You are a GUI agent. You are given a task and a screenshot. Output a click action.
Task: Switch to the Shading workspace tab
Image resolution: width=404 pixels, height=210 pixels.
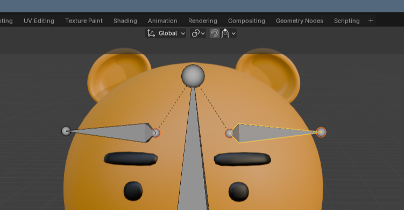[125, 21]
